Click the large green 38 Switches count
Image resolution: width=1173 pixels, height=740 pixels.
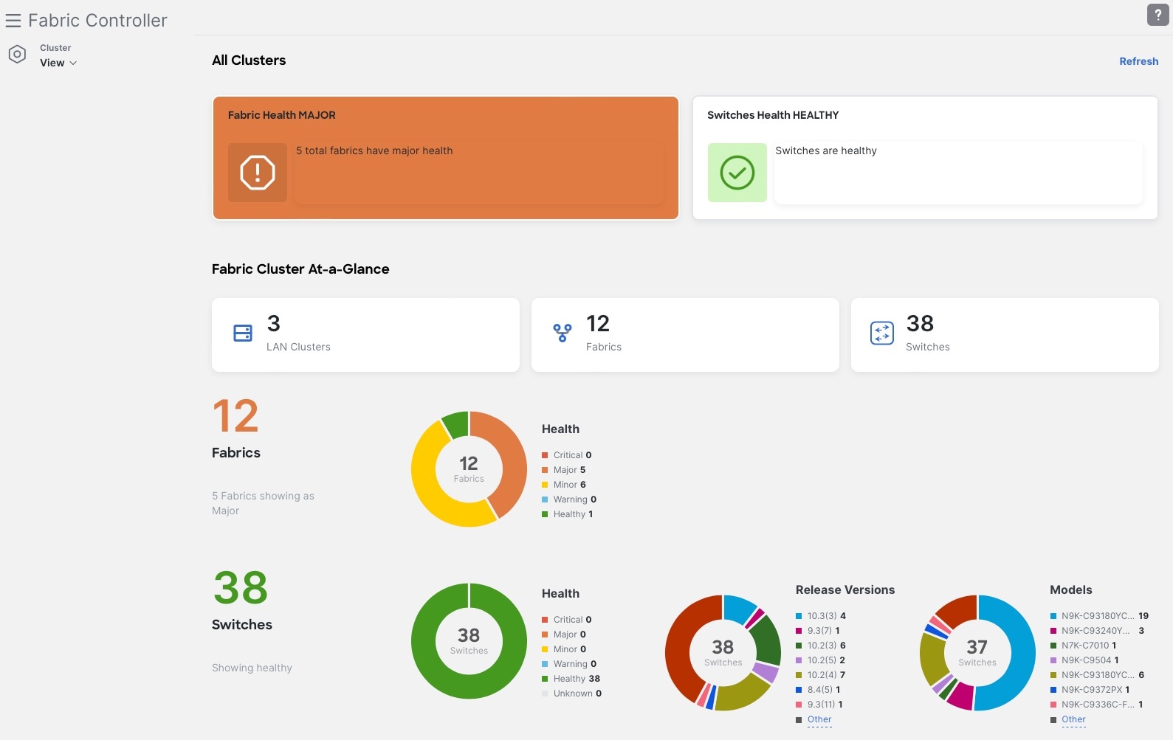coord(241,588)
